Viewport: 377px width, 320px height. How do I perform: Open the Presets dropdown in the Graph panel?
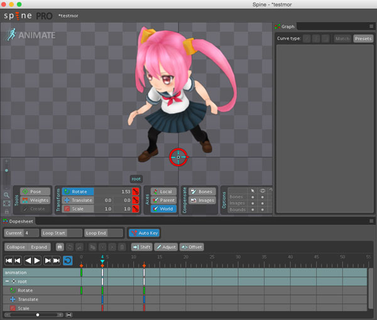click(x=363, y=38)
